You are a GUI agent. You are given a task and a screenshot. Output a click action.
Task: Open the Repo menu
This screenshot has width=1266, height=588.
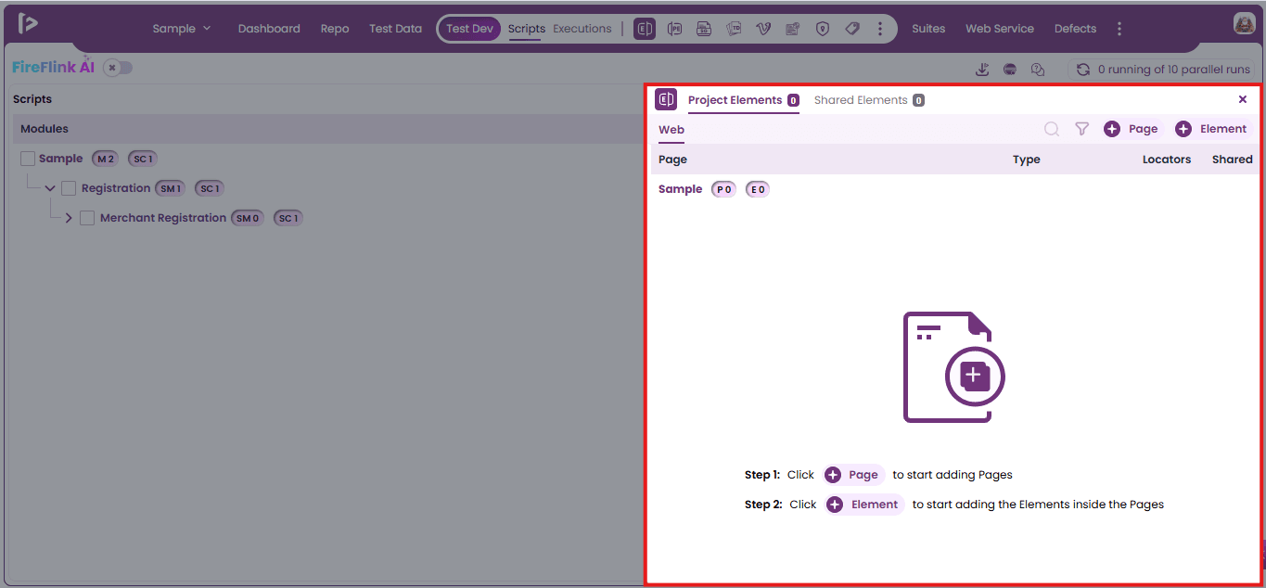(335, 29)
